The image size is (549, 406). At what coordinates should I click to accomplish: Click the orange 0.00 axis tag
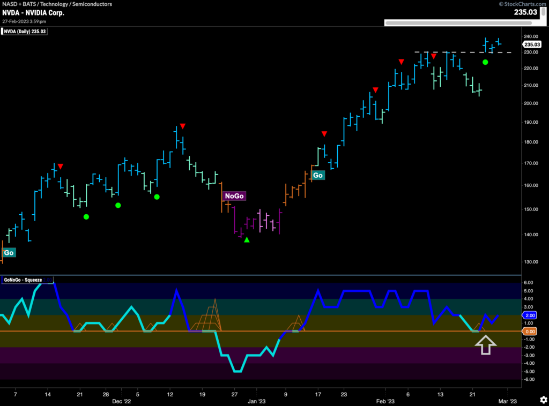(x=530, y=332)
